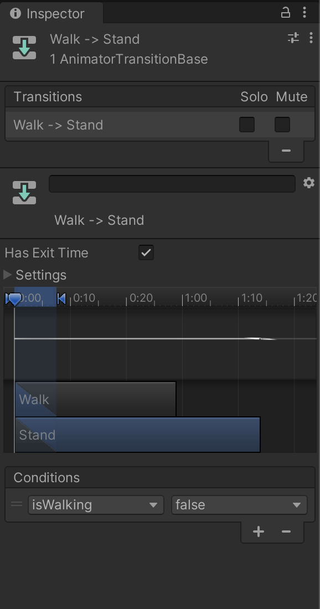Open the transition header kebab menu
The image size is (320, 609).
click(311, 38)
